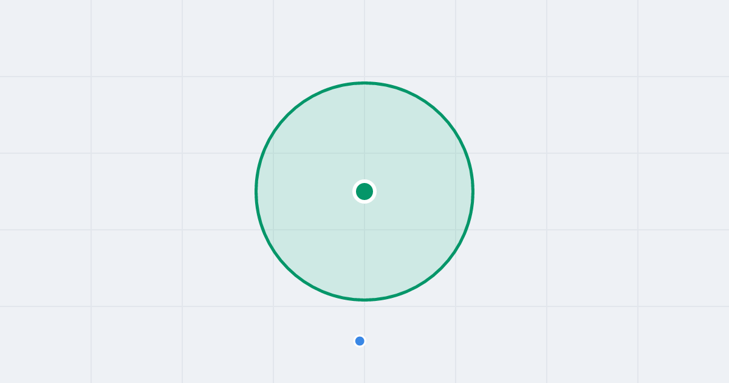
Task: Click the white ring around the green marker
Action: 364,181
